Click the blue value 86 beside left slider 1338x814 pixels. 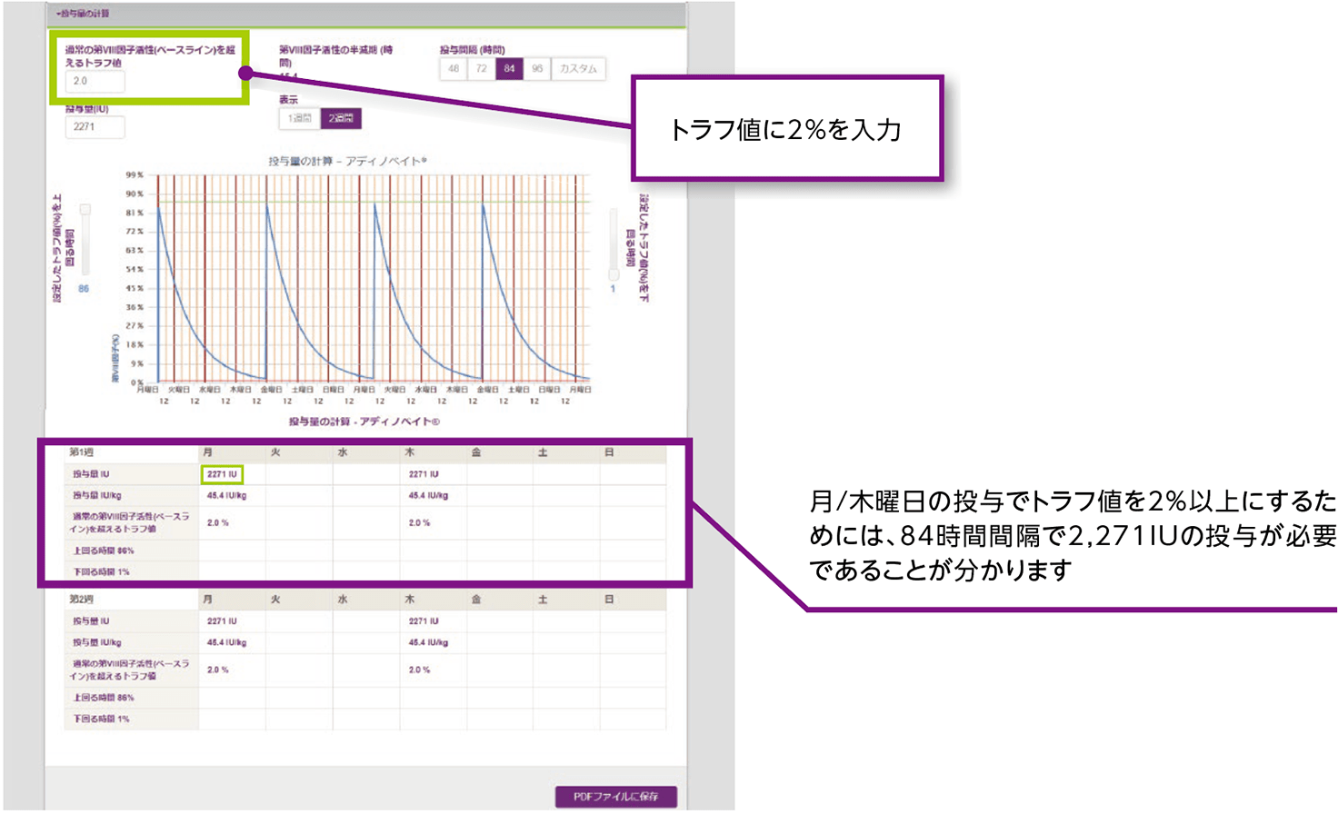84,289
